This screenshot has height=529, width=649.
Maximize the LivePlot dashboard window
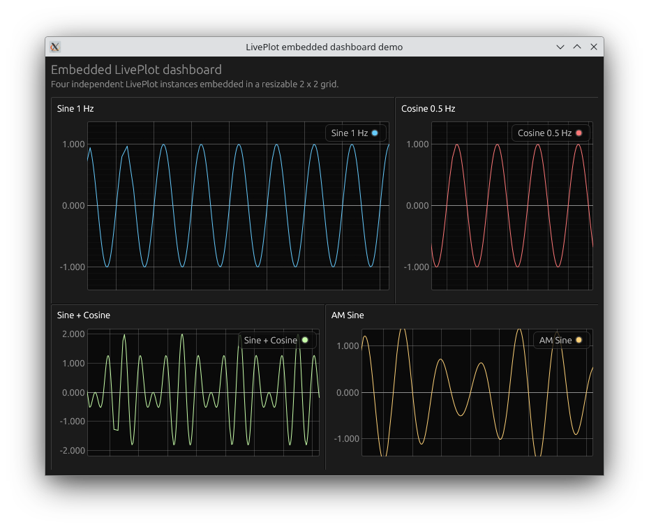pos(577,47)
